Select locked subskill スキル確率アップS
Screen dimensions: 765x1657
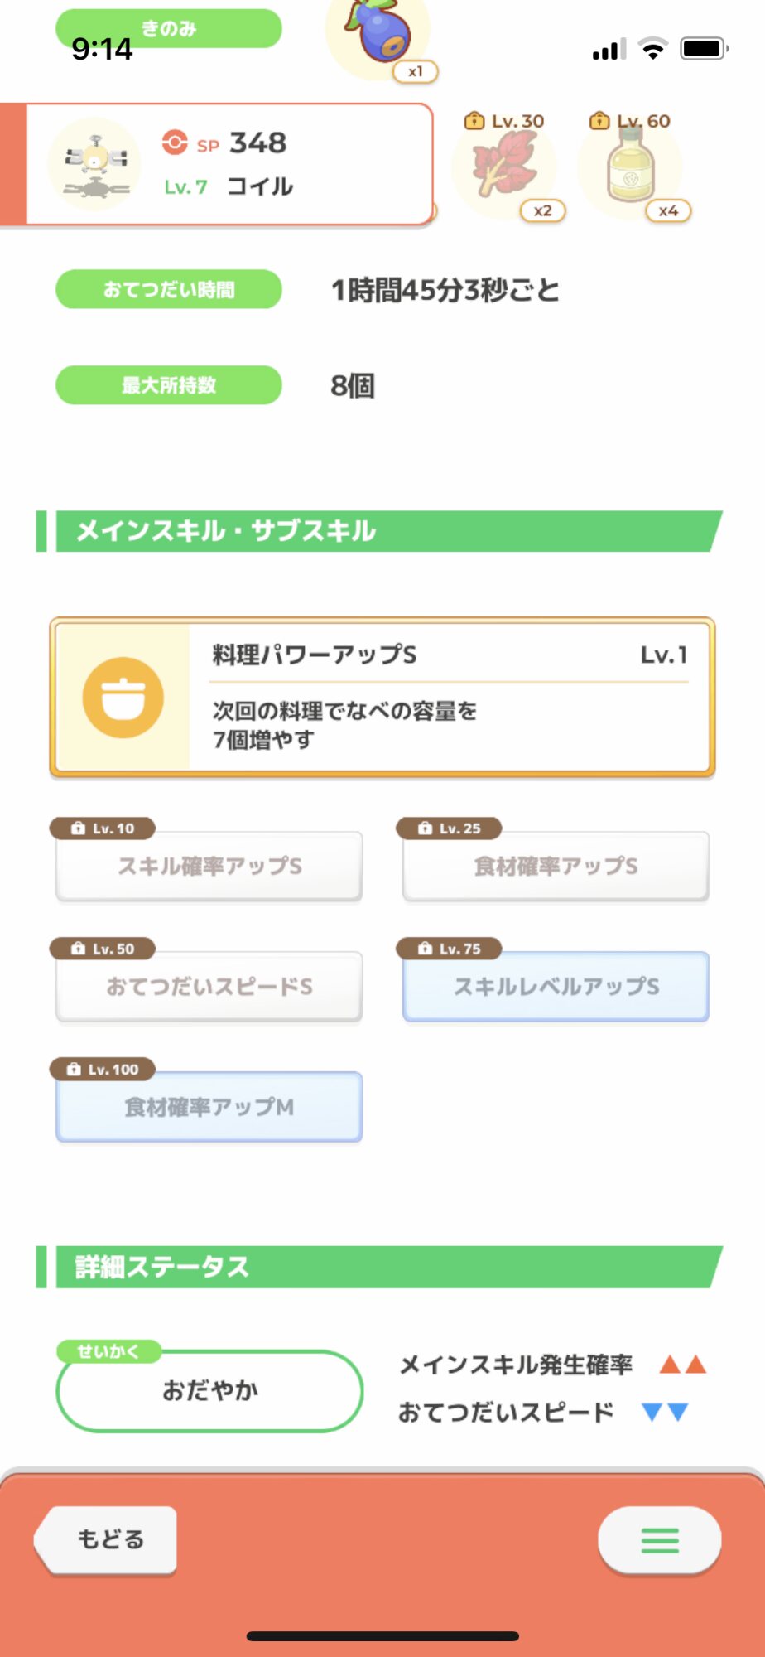[x=209, y=866]
